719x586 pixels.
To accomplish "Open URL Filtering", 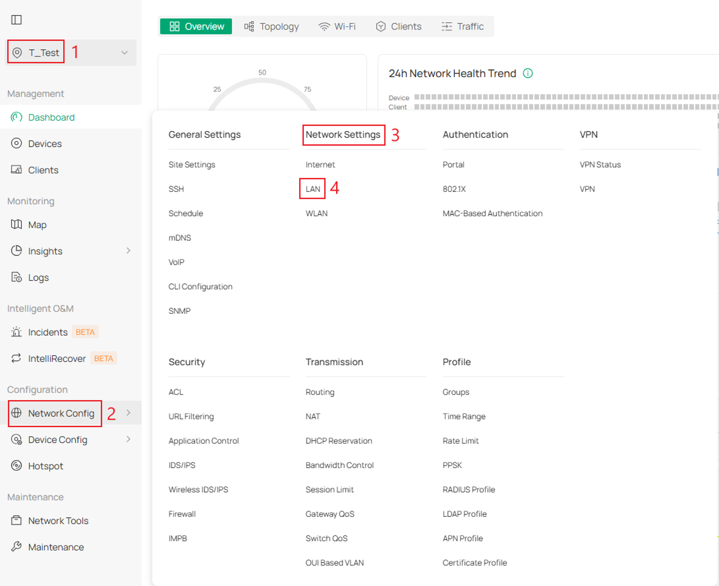I will click(191, 416).
